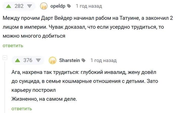Open Sharstein's avatar picture
Viewport: 177px width, 113px height.
coord(52,61)
